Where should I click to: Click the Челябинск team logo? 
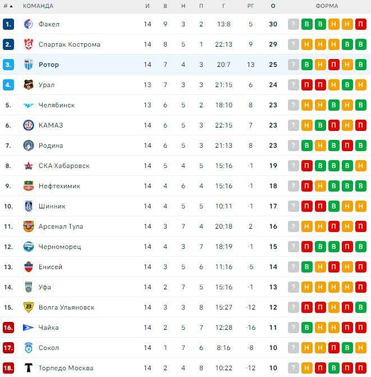click(29, 105)
